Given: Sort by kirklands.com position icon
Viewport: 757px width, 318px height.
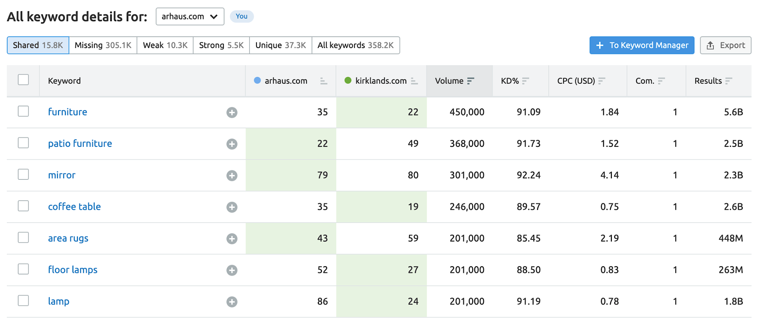Looking at the screenshot, I should 414,81.
